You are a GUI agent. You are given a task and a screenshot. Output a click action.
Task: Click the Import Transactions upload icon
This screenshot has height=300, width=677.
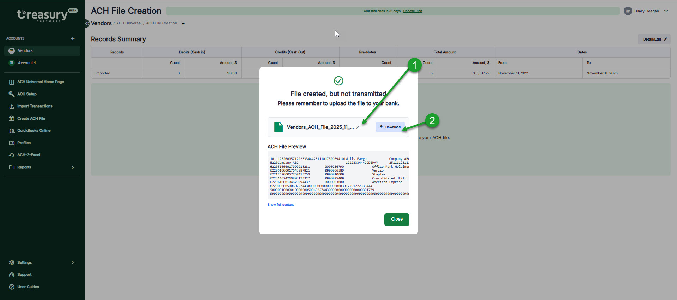(12, 106)
